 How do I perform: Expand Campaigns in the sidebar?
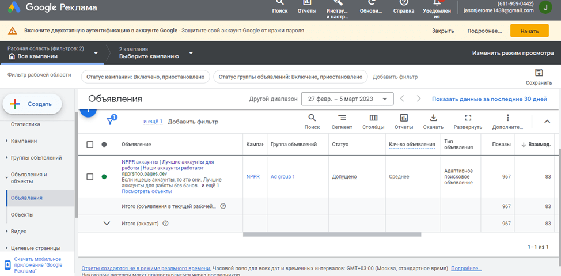(7, 141)
